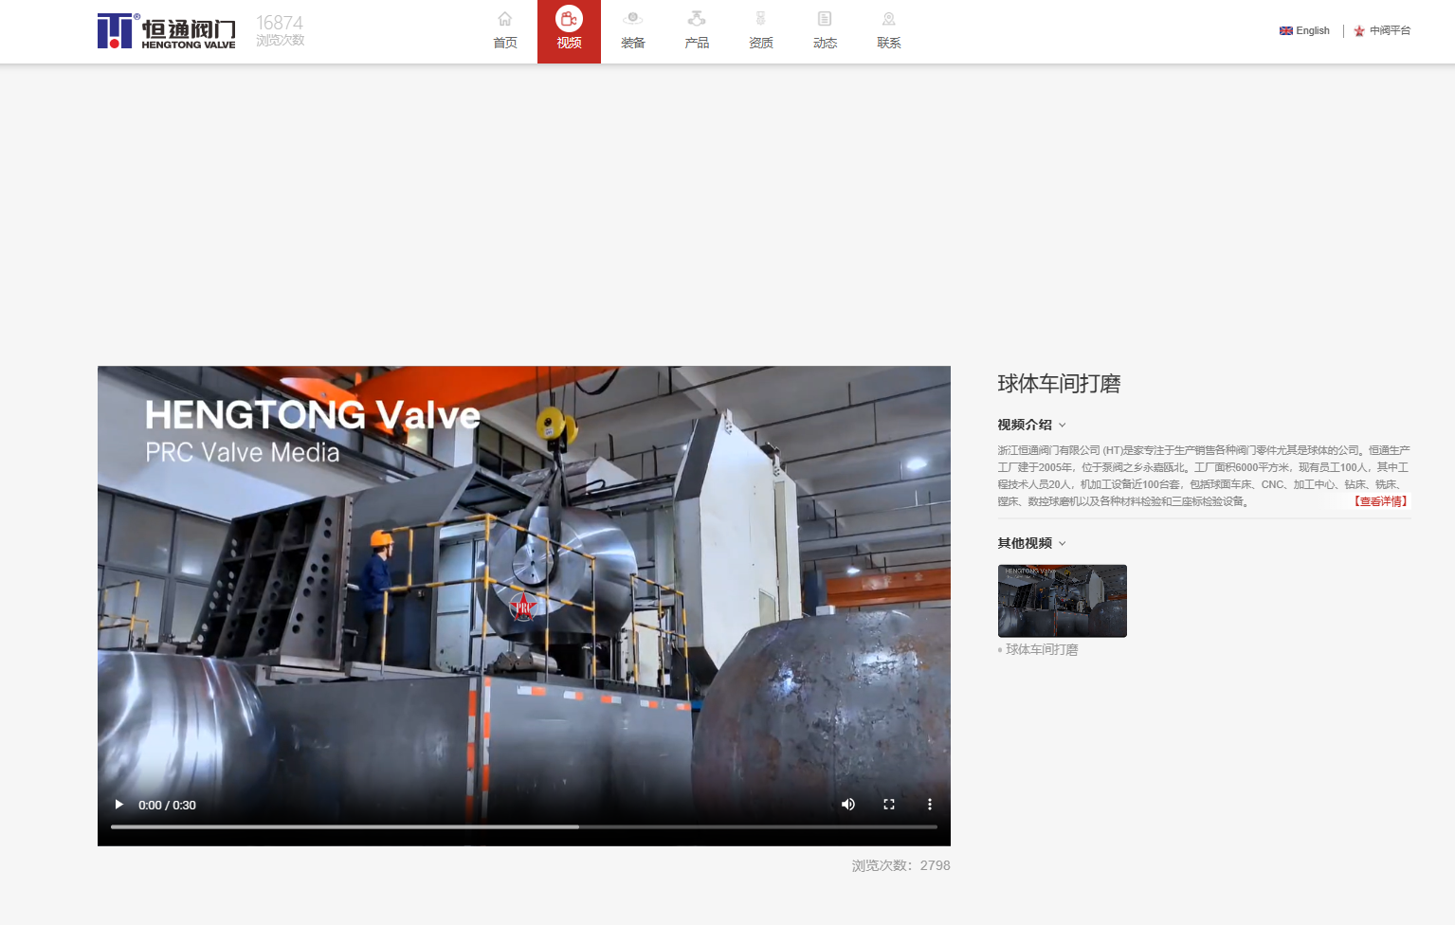Enter video fullscreen mode
Image resolution: width=1455 pixels, height=925 pixels.
(889, 805)
